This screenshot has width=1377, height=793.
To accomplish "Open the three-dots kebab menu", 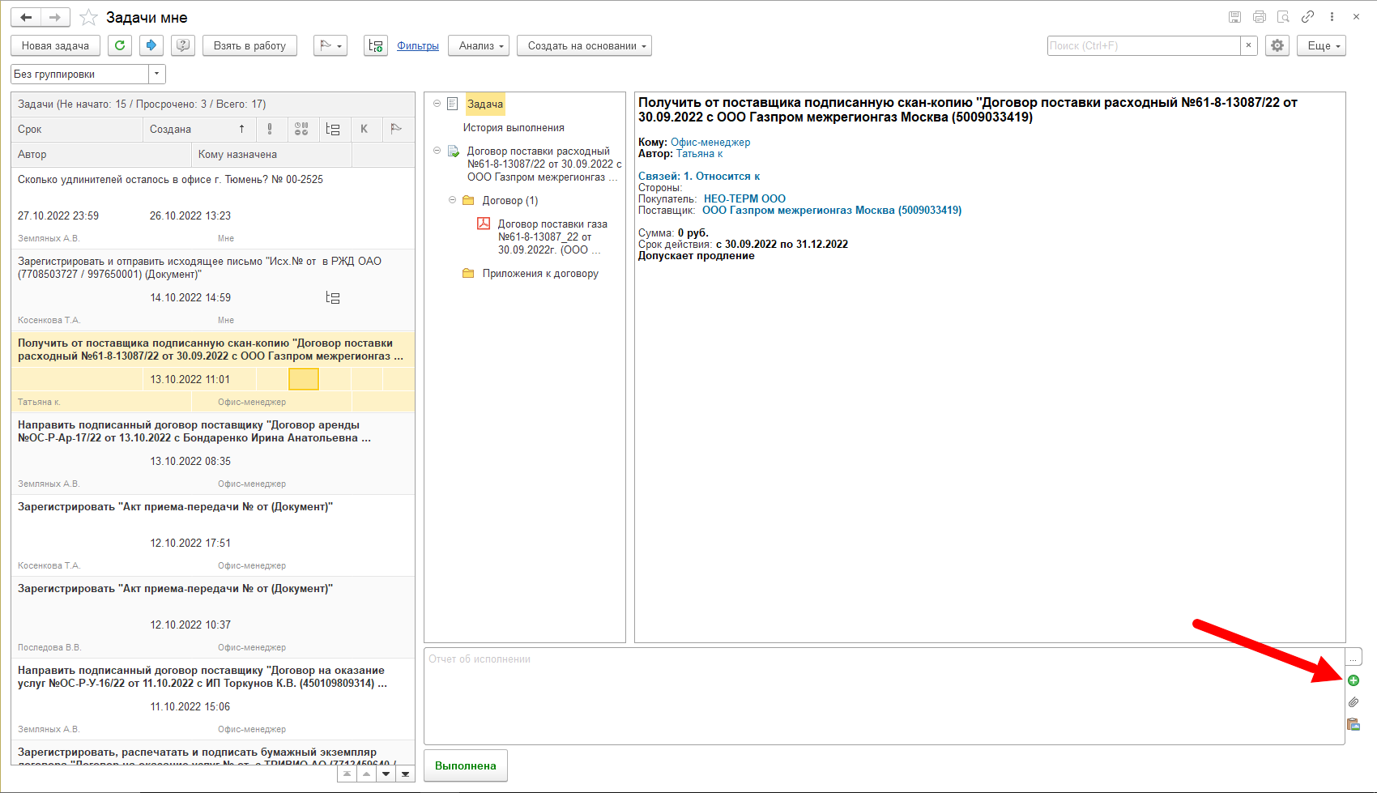I will [x=1332, y=16].
